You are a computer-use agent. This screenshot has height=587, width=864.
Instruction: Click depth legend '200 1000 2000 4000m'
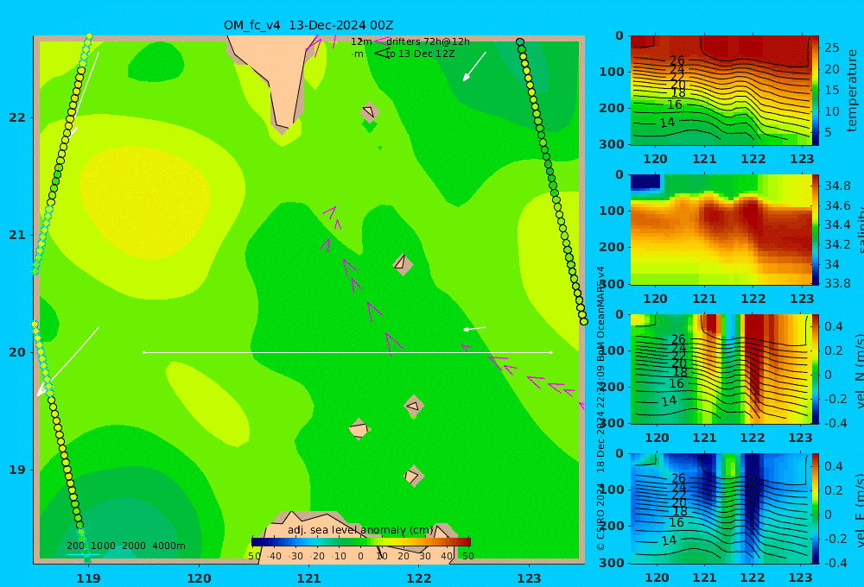click(x=125, y=546)
